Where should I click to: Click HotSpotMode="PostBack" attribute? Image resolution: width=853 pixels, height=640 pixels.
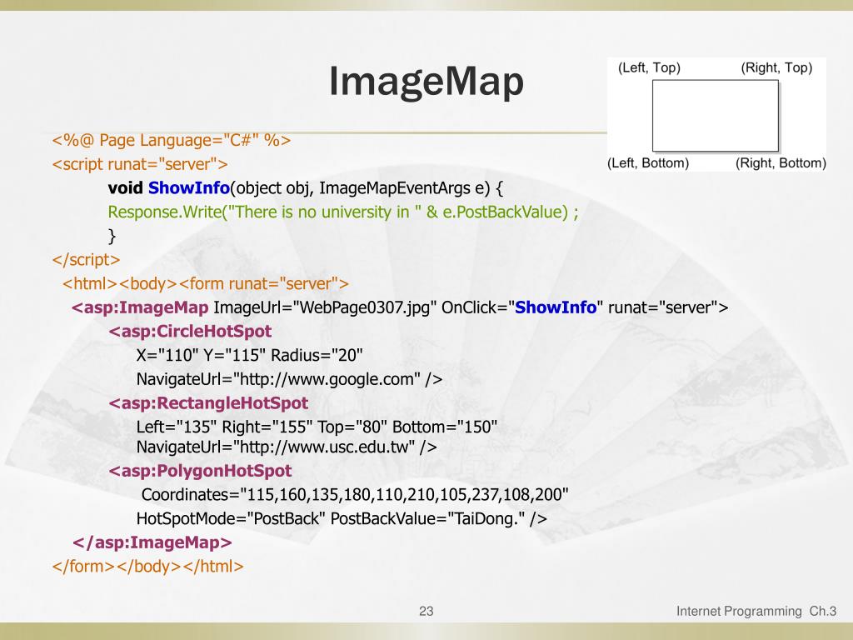click(x=232, y=518)
